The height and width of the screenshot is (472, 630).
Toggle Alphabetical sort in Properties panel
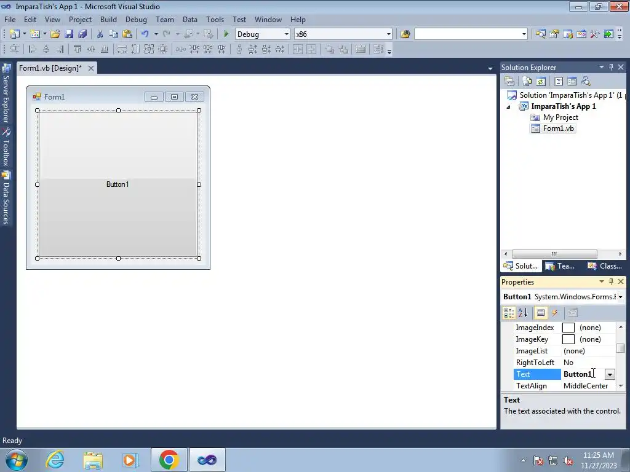point(522,313)
